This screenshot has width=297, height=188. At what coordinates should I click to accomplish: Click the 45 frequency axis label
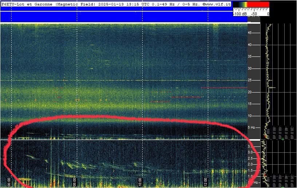pos(250,33)
